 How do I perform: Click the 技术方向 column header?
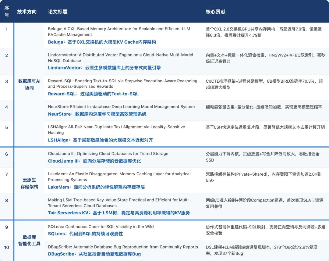pos(27,12)
